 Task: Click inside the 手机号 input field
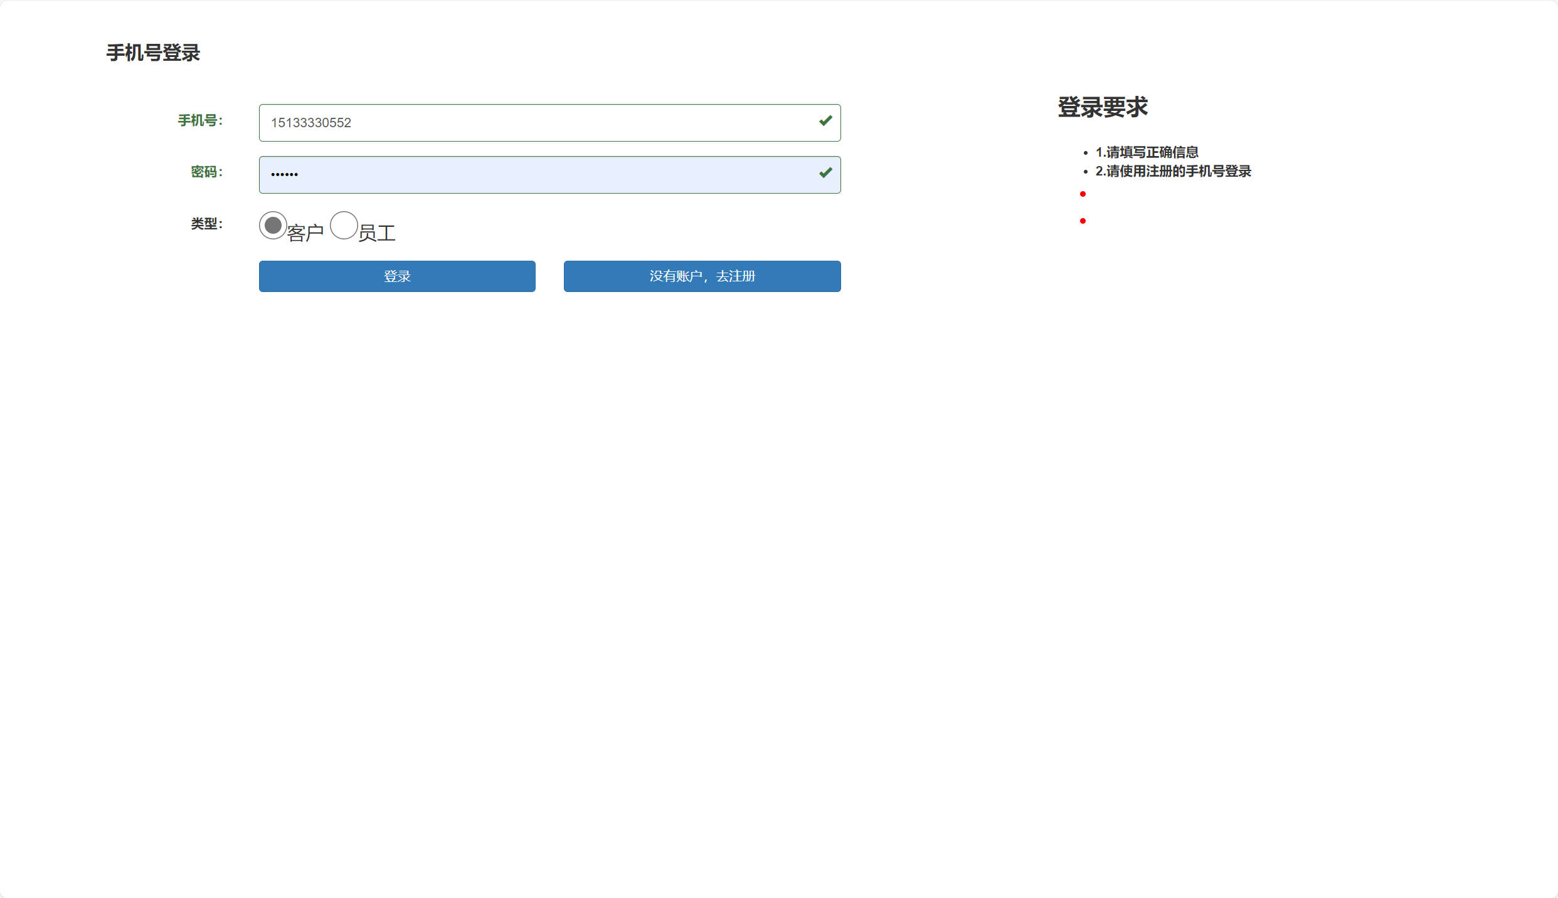tap(549, 122)
